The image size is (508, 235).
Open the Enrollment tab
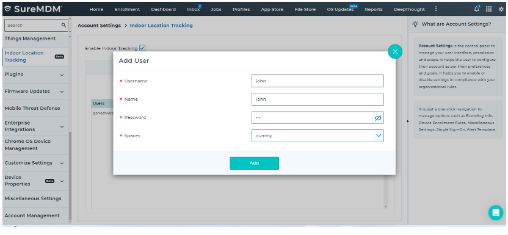(127, 9)
